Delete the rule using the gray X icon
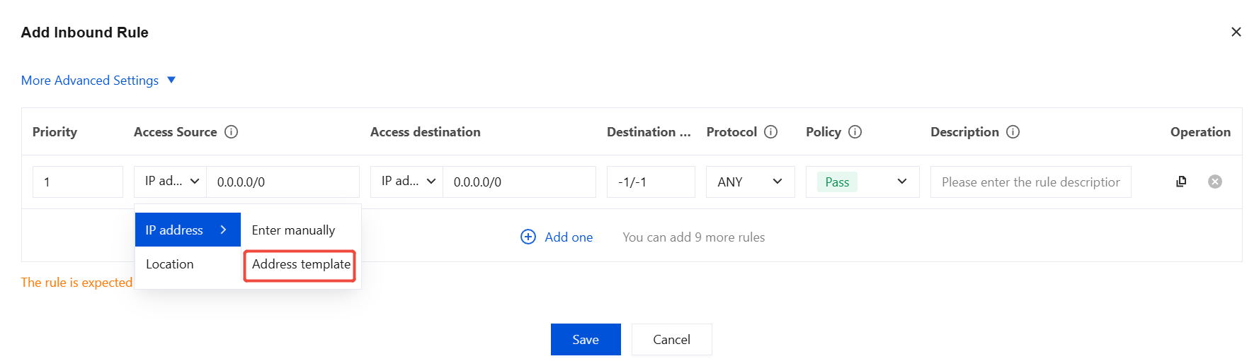Screen dimensions: 1259x361 tap(1215, 182)
